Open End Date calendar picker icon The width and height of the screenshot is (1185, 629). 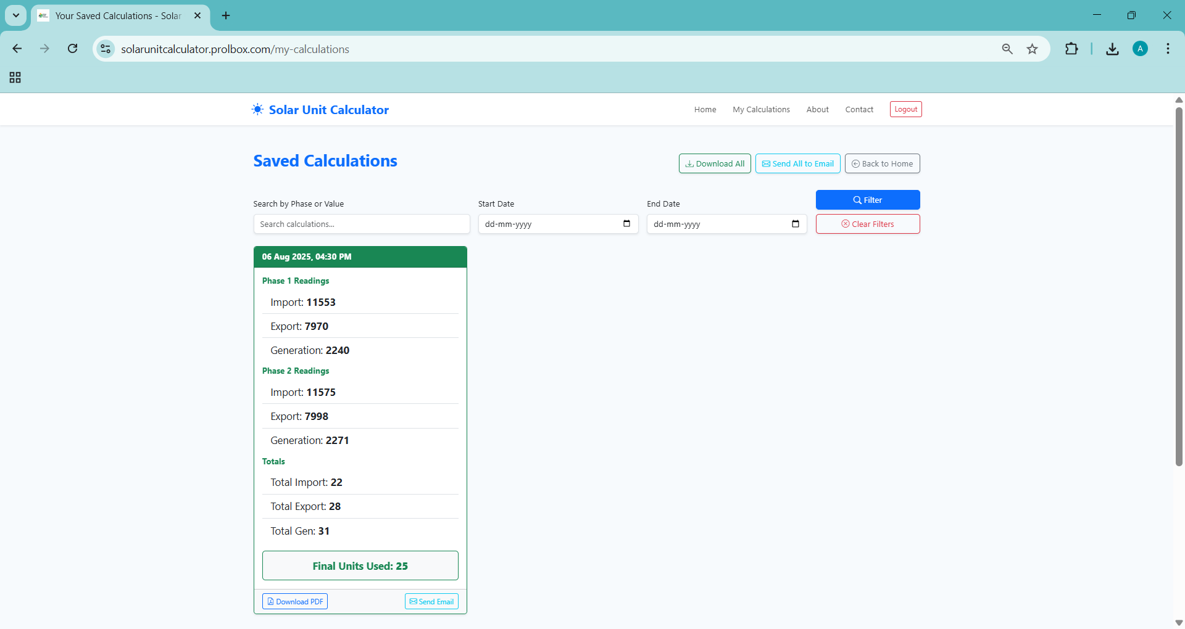[x=795, y=224]
